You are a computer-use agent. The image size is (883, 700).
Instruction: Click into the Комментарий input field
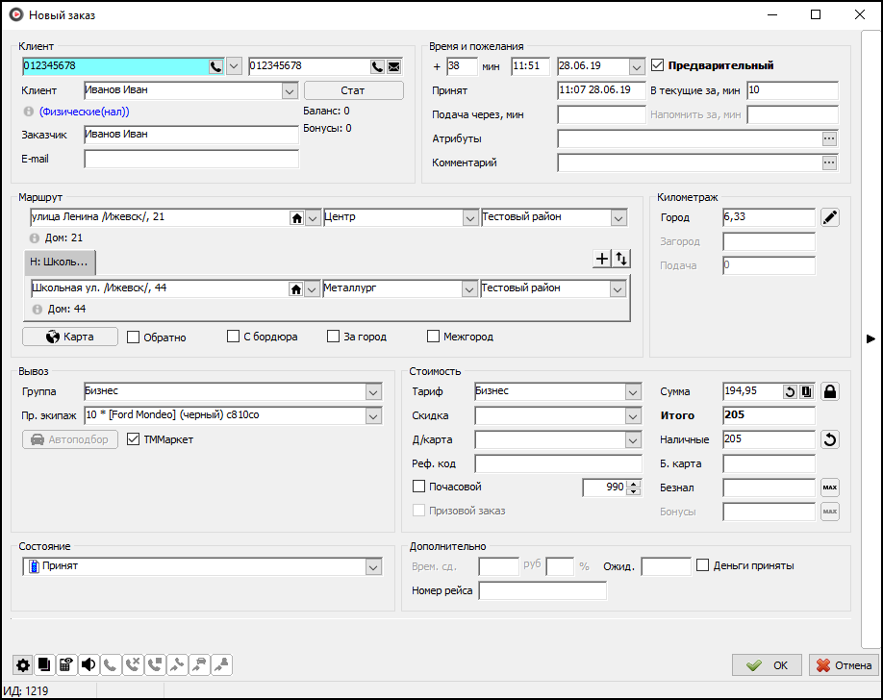coord(689,163)
